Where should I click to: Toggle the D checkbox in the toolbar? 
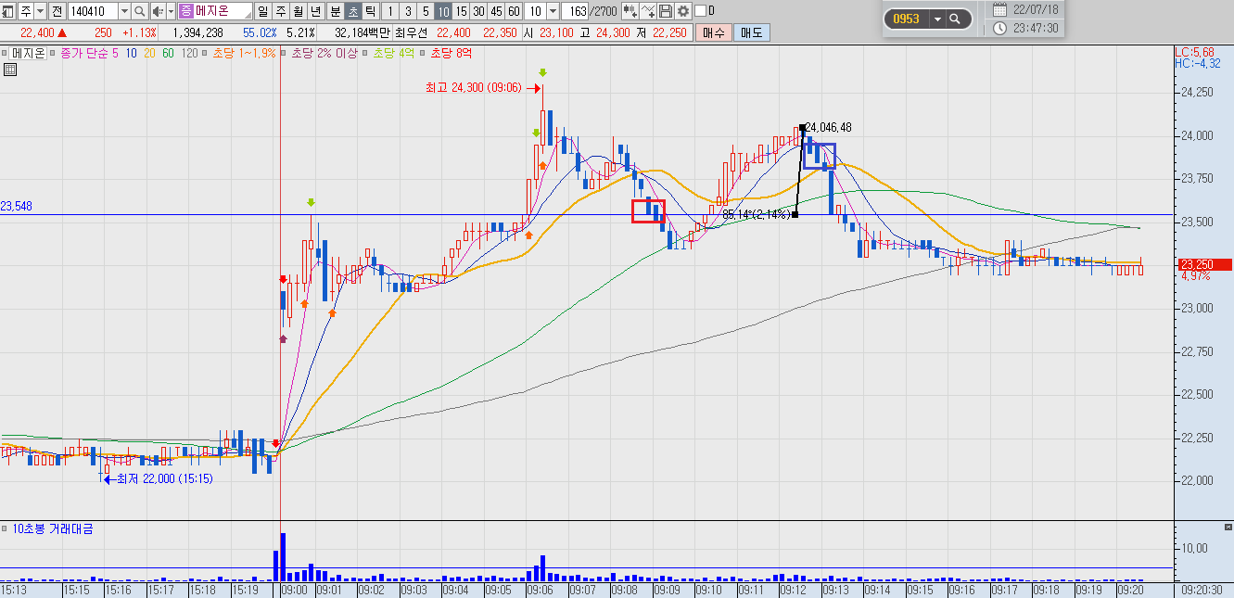coord(700,11)
